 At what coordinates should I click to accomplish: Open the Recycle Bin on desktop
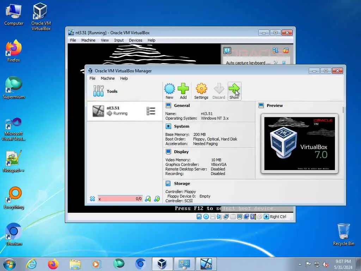click(343, 234)
